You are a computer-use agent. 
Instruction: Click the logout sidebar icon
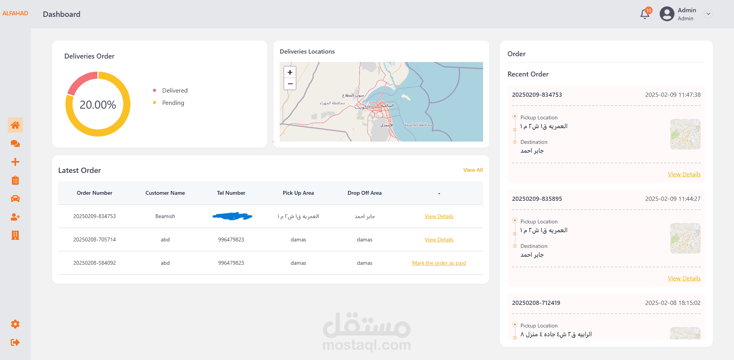15,342
